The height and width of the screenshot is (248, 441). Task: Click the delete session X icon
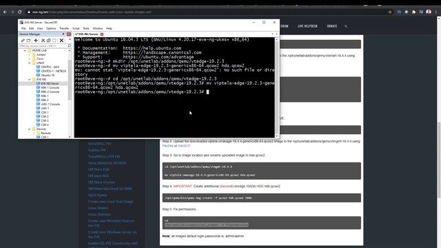pyautogui.click(x=61, y=41)
